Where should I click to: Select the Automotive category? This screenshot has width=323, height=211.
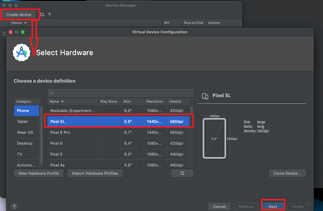(x=26, y=165)
